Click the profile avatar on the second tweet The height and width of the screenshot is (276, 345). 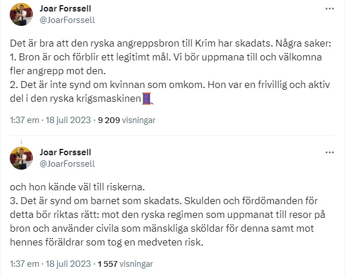pos(21,157)
